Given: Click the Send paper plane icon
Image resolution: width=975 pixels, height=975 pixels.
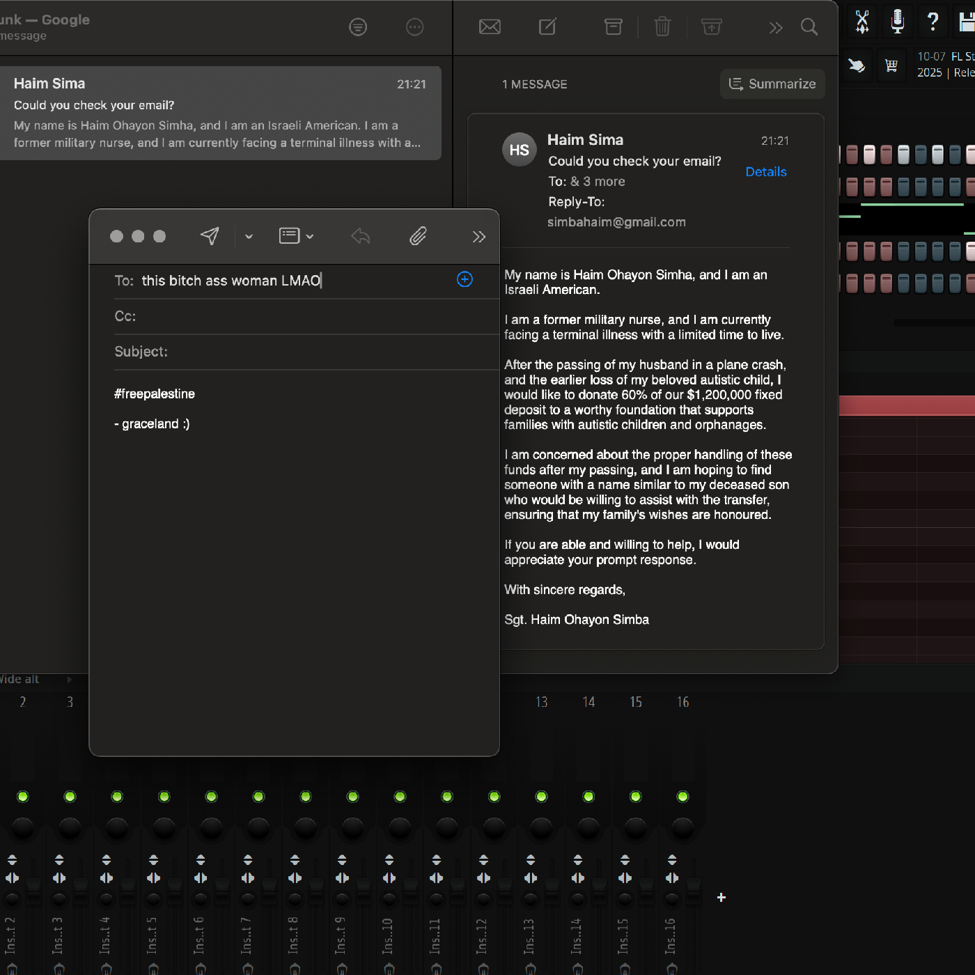Looking at the screenshot, I should [x=210, y=236].
